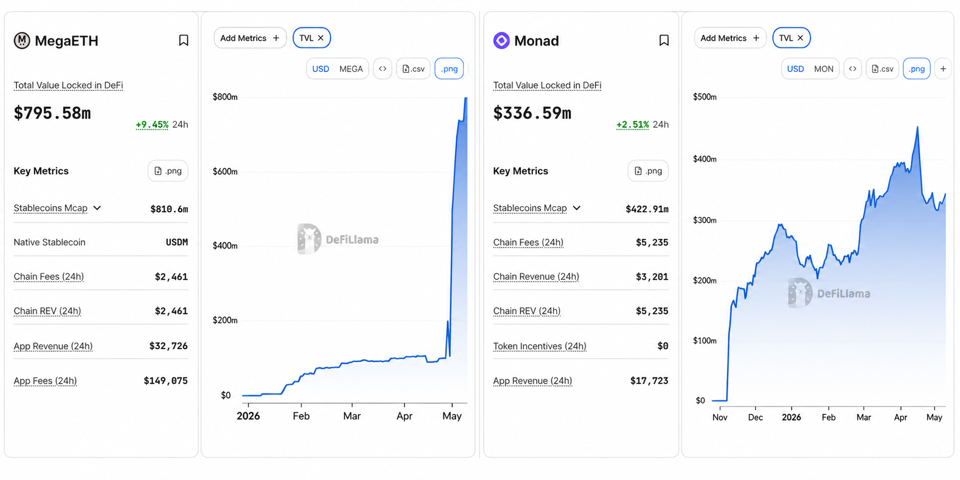Click the MegaETH TVL value $795.58m
Screen dimensions: 960x480
tap(52, 113)
